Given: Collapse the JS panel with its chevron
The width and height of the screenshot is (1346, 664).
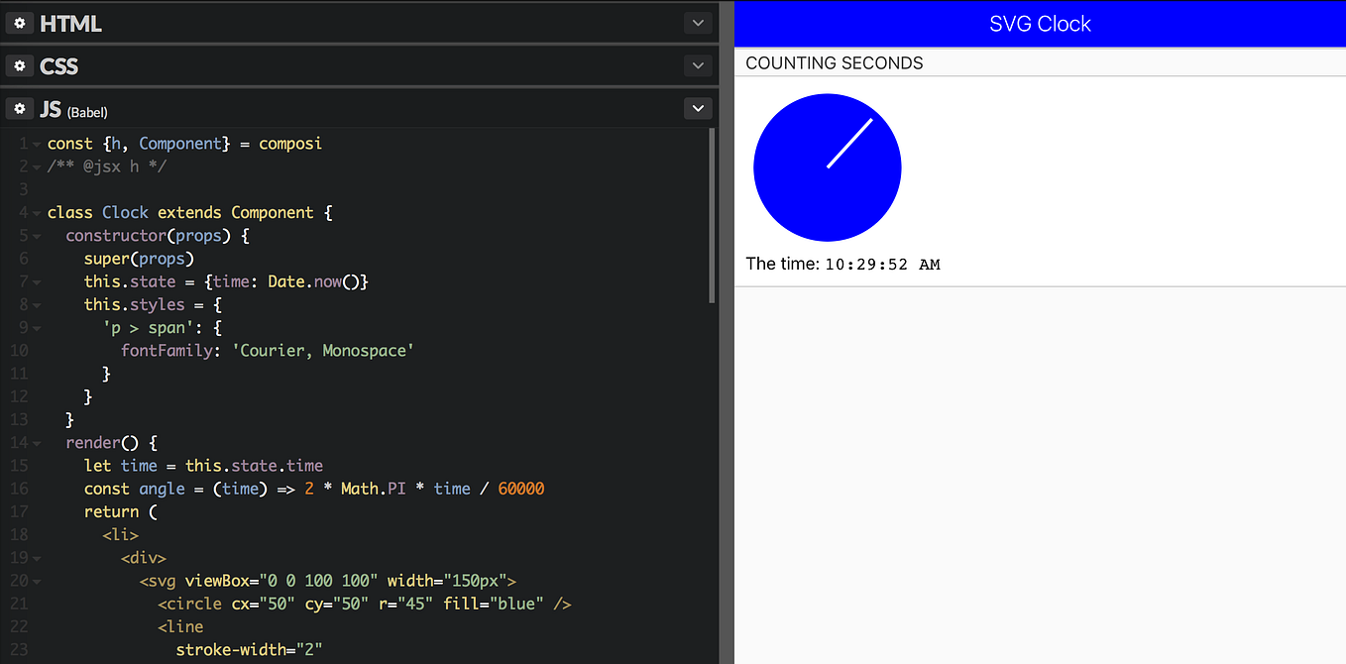Looking at the screenshot, I should [x=698, y=108].
